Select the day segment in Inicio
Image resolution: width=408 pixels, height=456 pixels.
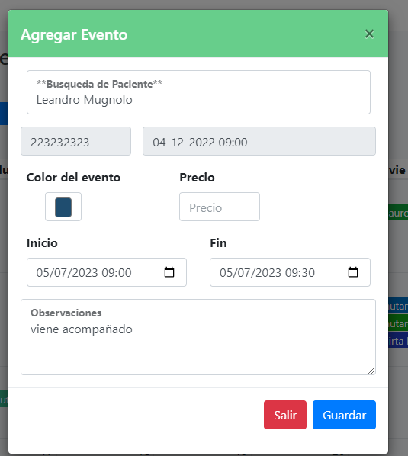point(42,273)
